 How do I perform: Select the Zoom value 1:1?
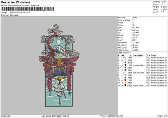point(162,12)
